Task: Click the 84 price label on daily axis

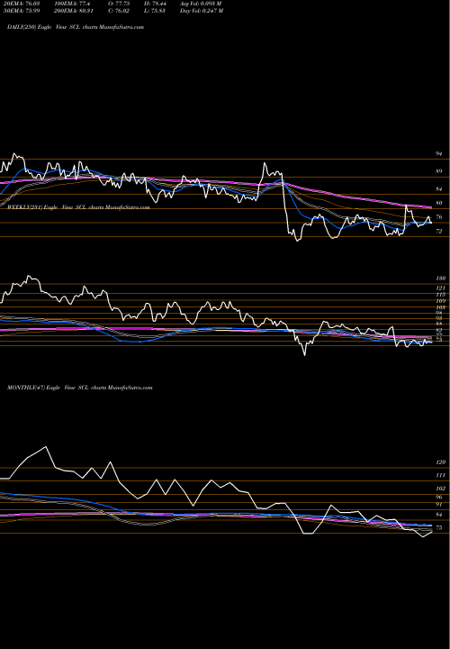Action: (x=439, y=189)
